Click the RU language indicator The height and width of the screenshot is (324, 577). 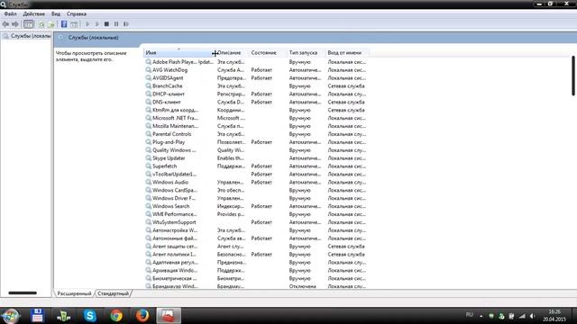coord(469,315)
